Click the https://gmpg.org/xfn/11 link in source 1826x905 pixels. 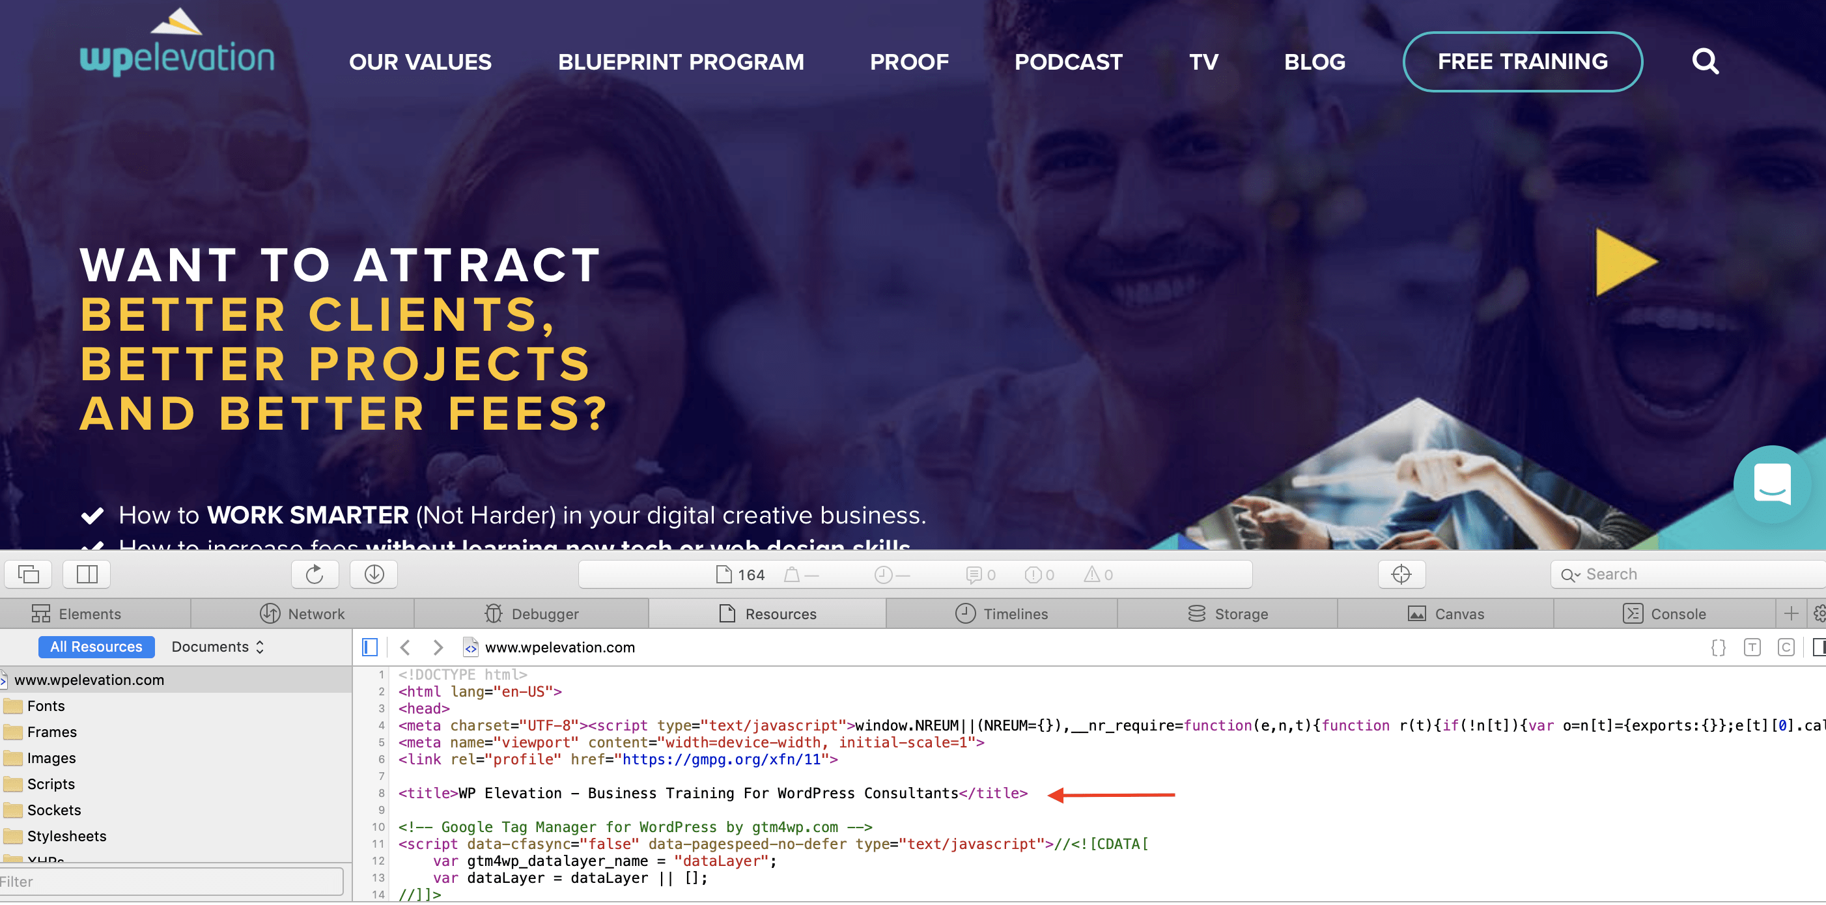point(722,759)
